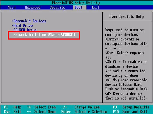Screen dimensions: 153x114
Task: Open the Security menu tab
Action: tap(58, 8)
